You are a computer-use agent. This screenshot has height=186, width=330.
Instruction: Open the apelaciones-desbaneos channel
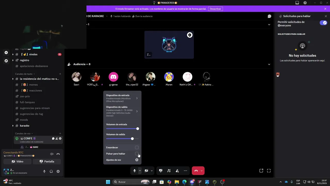click(38, 66)
